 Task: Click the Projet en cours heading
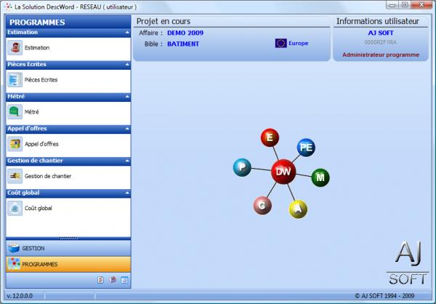click(x=163, y=21)
